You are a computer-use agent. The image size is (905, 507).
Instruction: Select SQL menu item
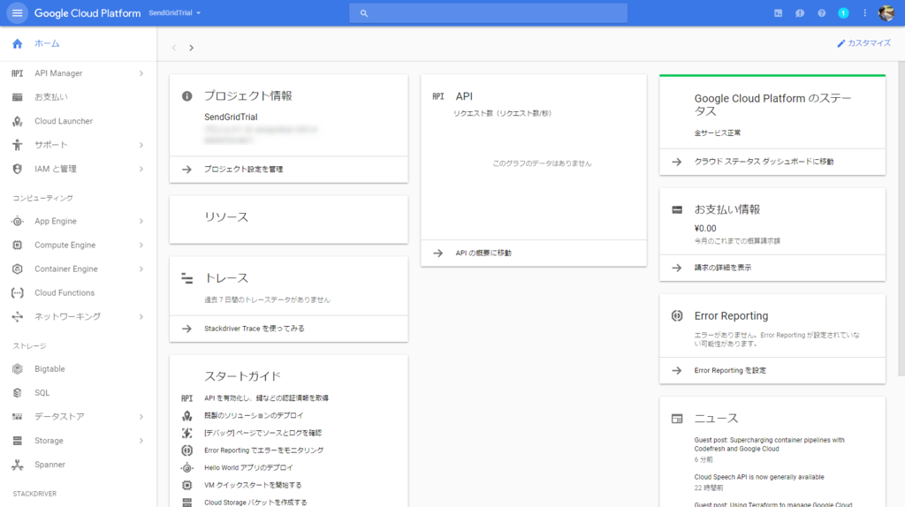[78, 393]
